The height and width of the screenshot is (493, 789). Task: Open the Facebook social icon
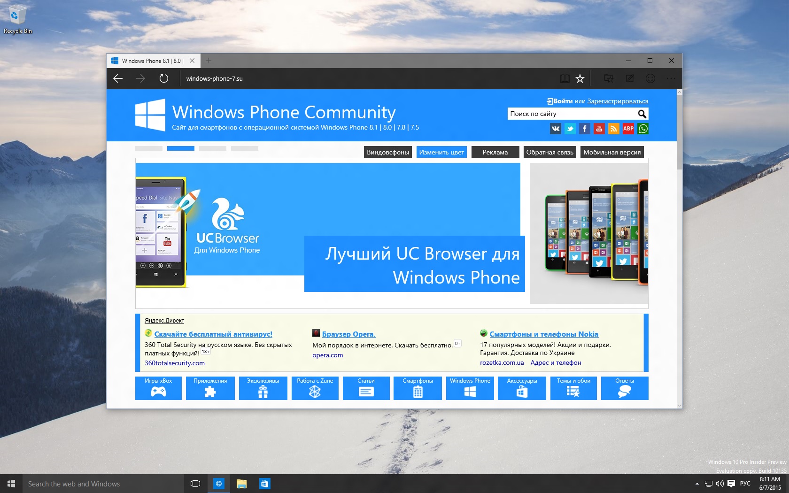(585, 129)
